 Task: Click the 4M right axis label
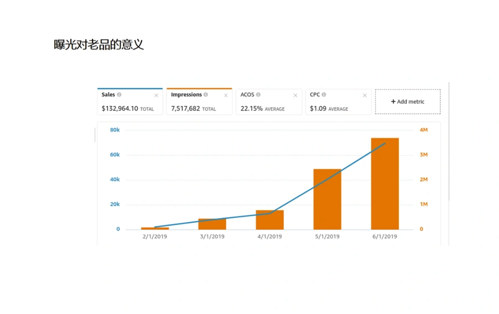click(x=424, y=130)
